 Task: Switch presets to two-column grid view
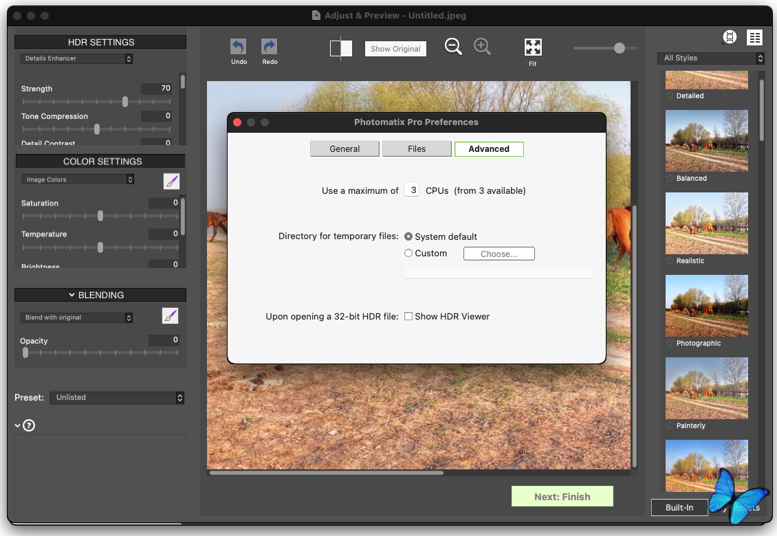755,38
